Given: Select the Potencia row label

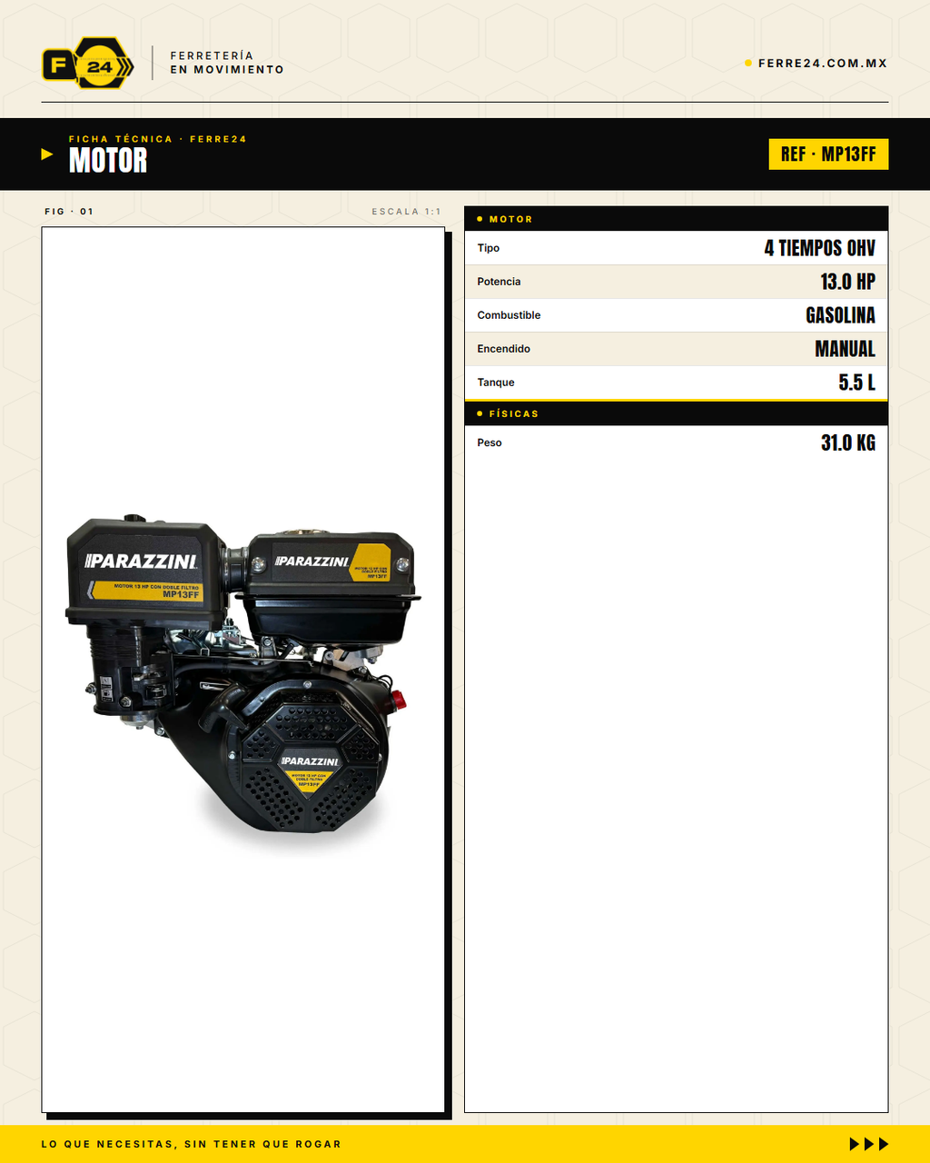Looking at the screenshot, I should click(499, 282).
